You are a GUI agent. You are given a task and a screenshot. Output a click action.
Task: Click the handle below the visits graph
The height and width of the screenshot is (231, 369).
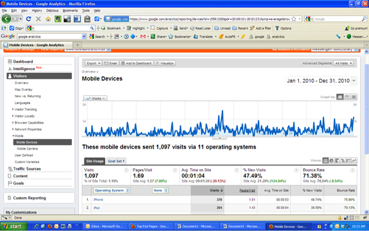[x=220, y=139]
